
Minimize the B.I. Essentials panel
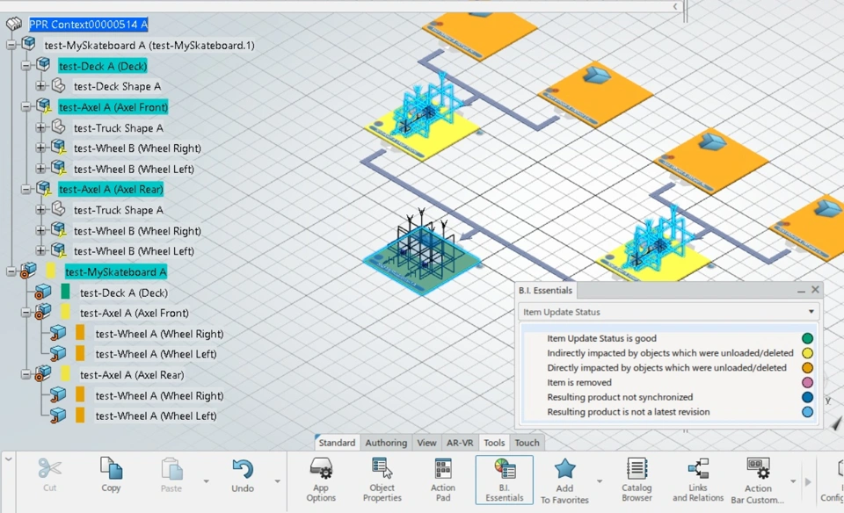pos(801,291)
